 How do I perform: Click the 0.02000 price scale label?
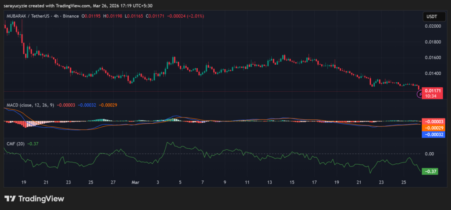pos(432,26)
